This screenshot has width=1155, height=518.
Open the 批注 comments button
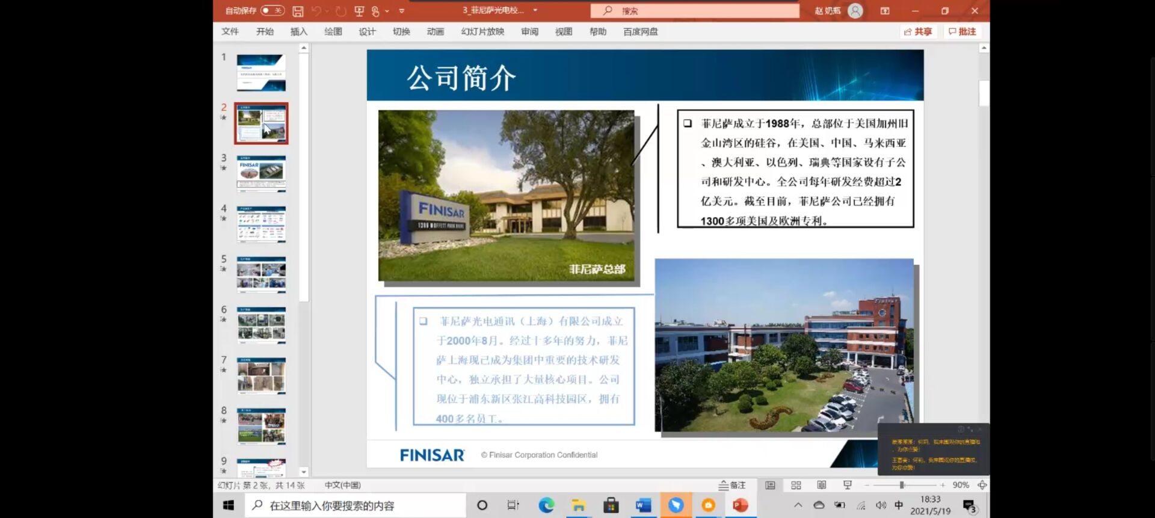pyautogui.click(x=962, y=32)
